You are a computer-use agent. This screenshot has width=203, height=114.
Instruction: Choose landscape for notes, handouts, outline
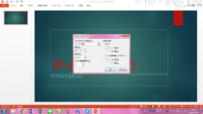point(112,63)
